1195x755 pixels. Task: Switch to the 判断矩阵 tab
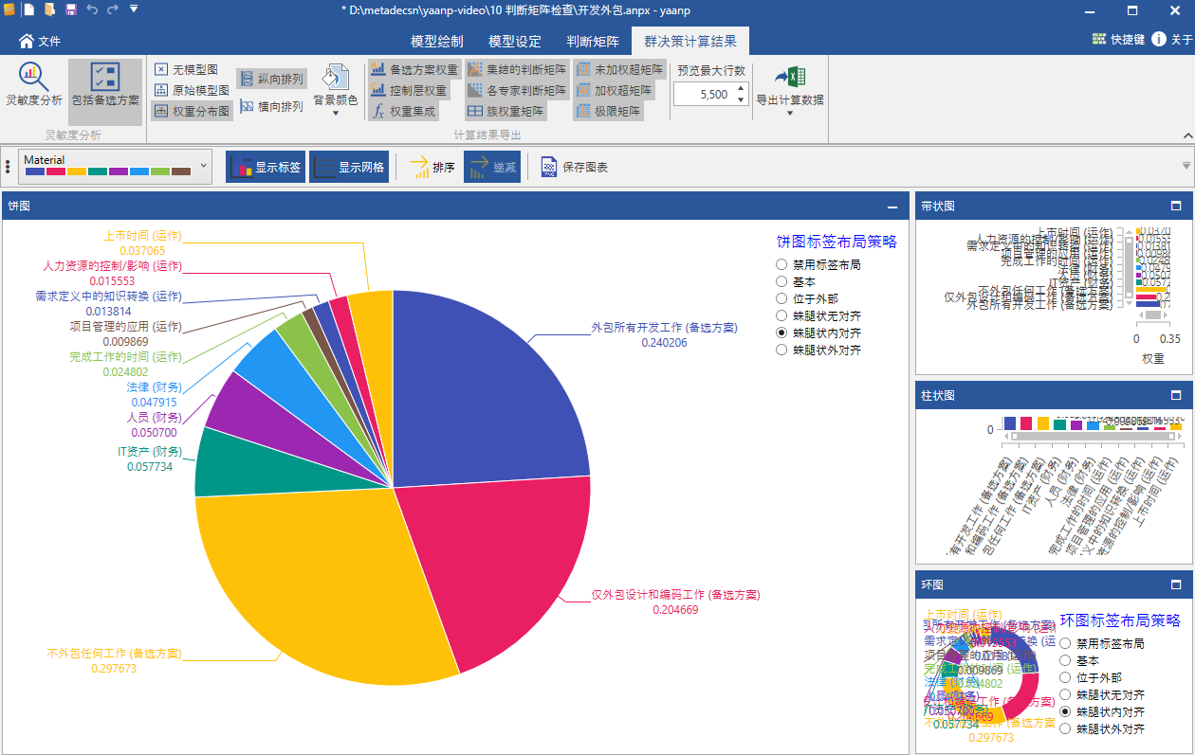(x=593, y=42)
